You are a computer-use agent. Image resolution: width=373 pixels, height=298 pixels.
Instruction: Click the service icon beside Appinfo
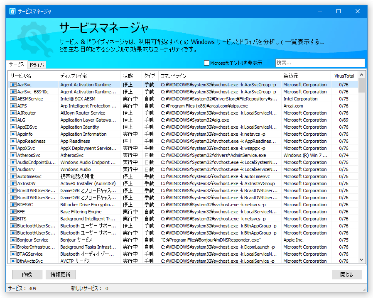(x=13, y=134)
